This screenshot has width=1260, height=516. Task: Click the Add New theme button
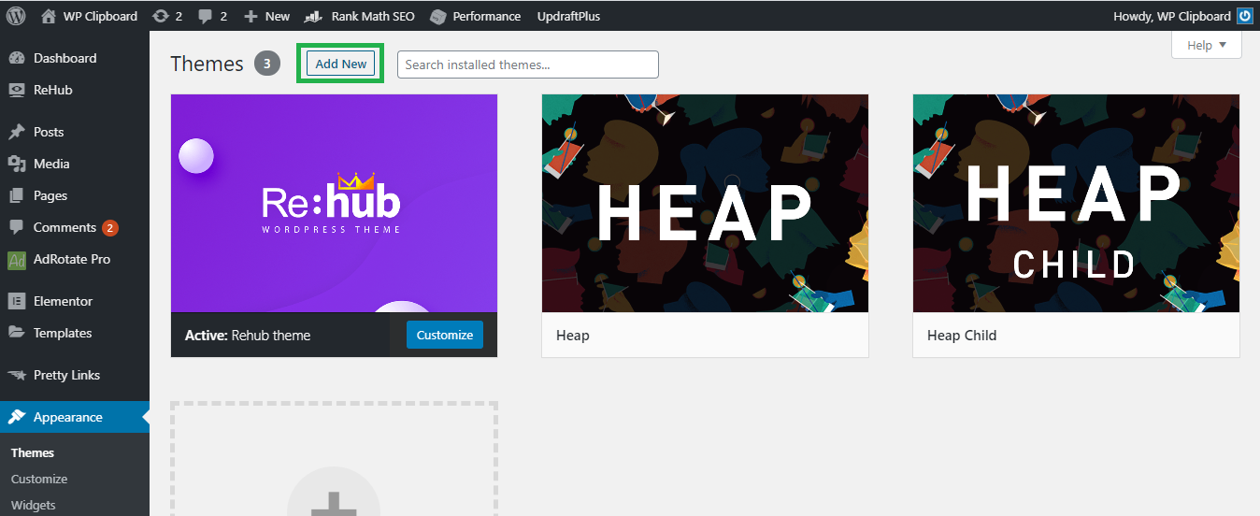pyautogui.click(x=340, y=64)
